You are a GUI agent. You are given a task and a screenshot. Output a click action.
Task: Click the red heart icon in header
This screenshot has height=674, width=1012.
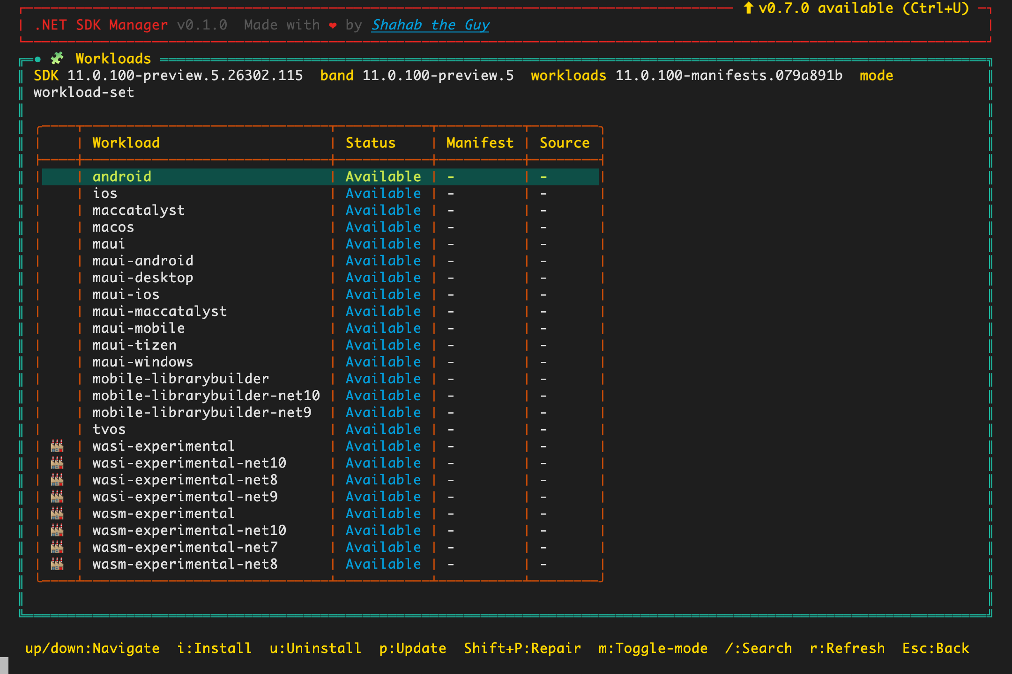[333, 25]
